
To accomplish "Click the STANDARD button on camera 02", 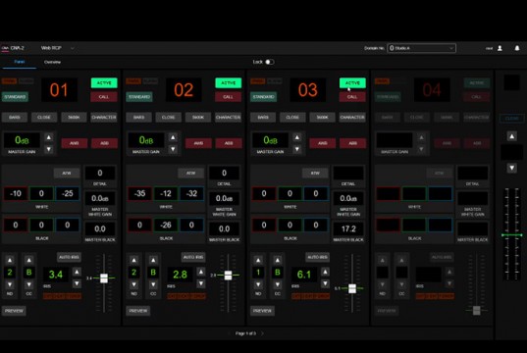I will click(139, 97).
